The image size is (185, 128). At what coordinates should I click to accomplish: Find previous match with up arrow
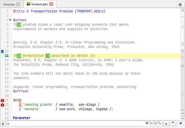pyautogui.click(x=173, y=123)
